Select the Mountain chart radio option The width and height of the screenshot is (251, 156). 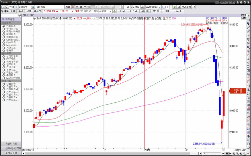tap(4, 45)
